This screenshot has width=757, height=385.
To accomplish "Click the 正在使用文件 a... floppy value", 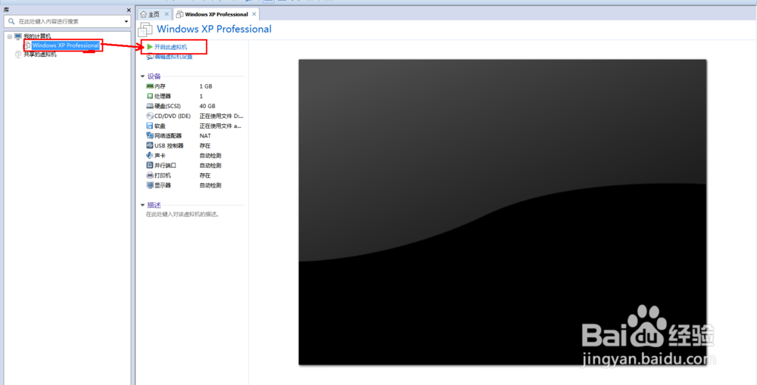I will point(220,126).
